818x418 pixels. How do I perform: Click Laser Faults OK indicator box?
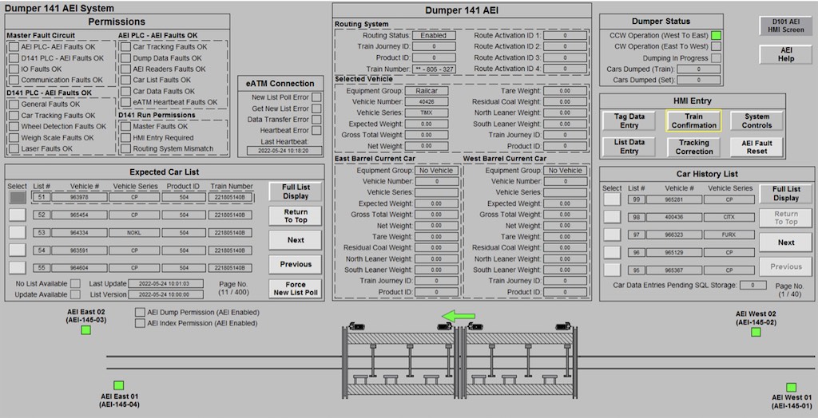(x=14, y=148)
